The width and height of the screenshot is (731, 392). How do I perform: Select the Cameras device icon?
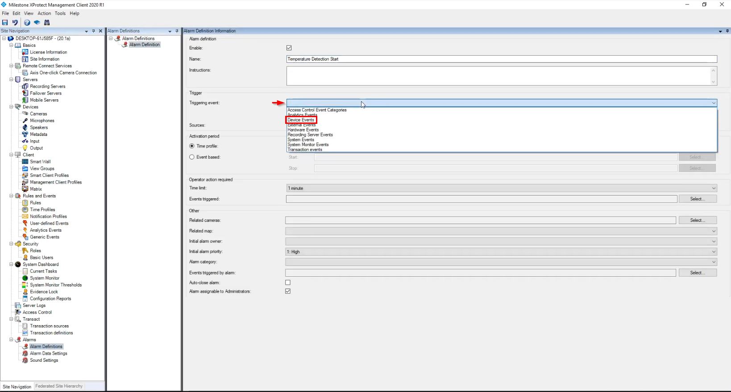tap(25, 114)
